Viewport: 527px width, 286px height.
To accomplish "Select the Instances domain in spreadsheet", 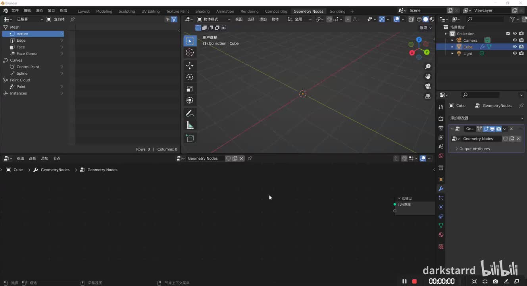I will click(x=33, y=93).
